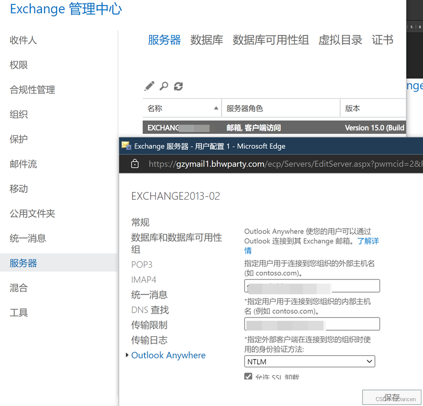Open 保护 in the sidebar
Screen dimensions: 423x406
(x=19, y=139)
